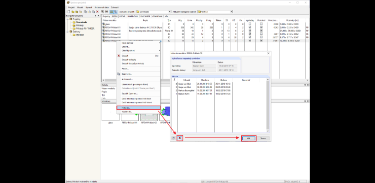
Task: Choose Spustit Explorer in context menu
Action: [x=139, y=93]
